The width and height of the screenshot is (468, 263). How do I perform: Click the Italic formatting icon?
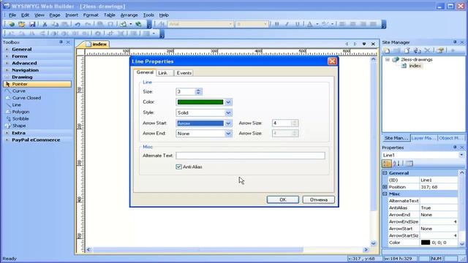click(x=287, y=24)
